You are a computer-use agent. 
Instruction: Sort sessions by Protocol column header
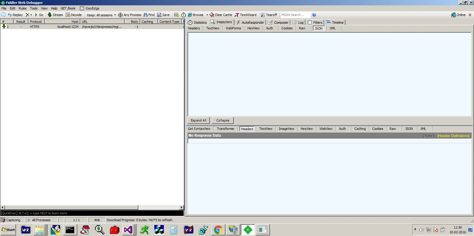[x=36, y=22]
